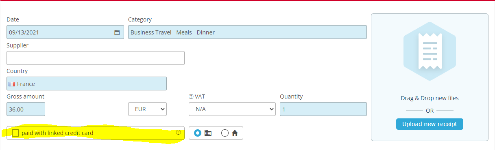
Task: Click the receipt hexagon illustration
Action: click(430, 51)
